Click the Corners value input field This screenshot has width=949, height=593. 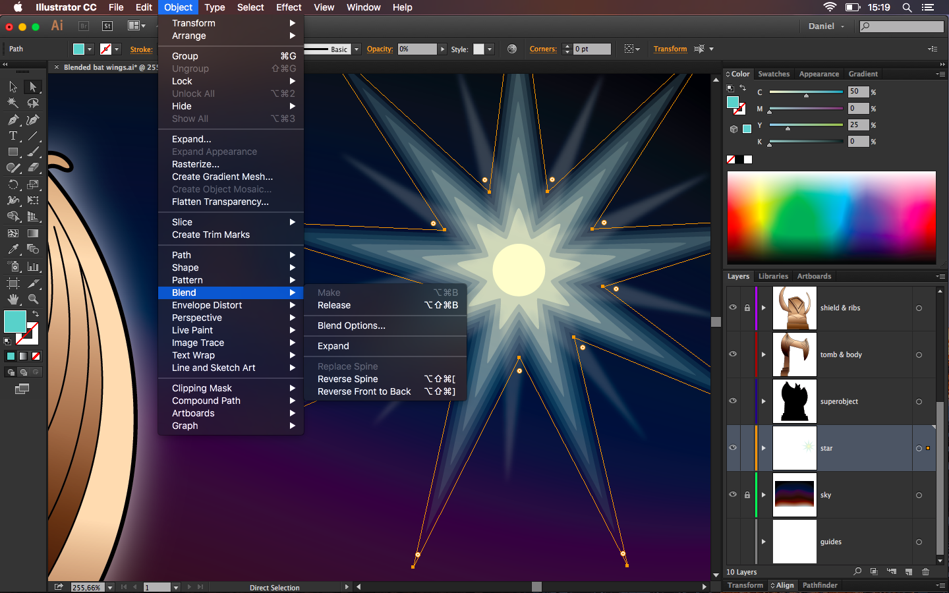tap(592, 49)
